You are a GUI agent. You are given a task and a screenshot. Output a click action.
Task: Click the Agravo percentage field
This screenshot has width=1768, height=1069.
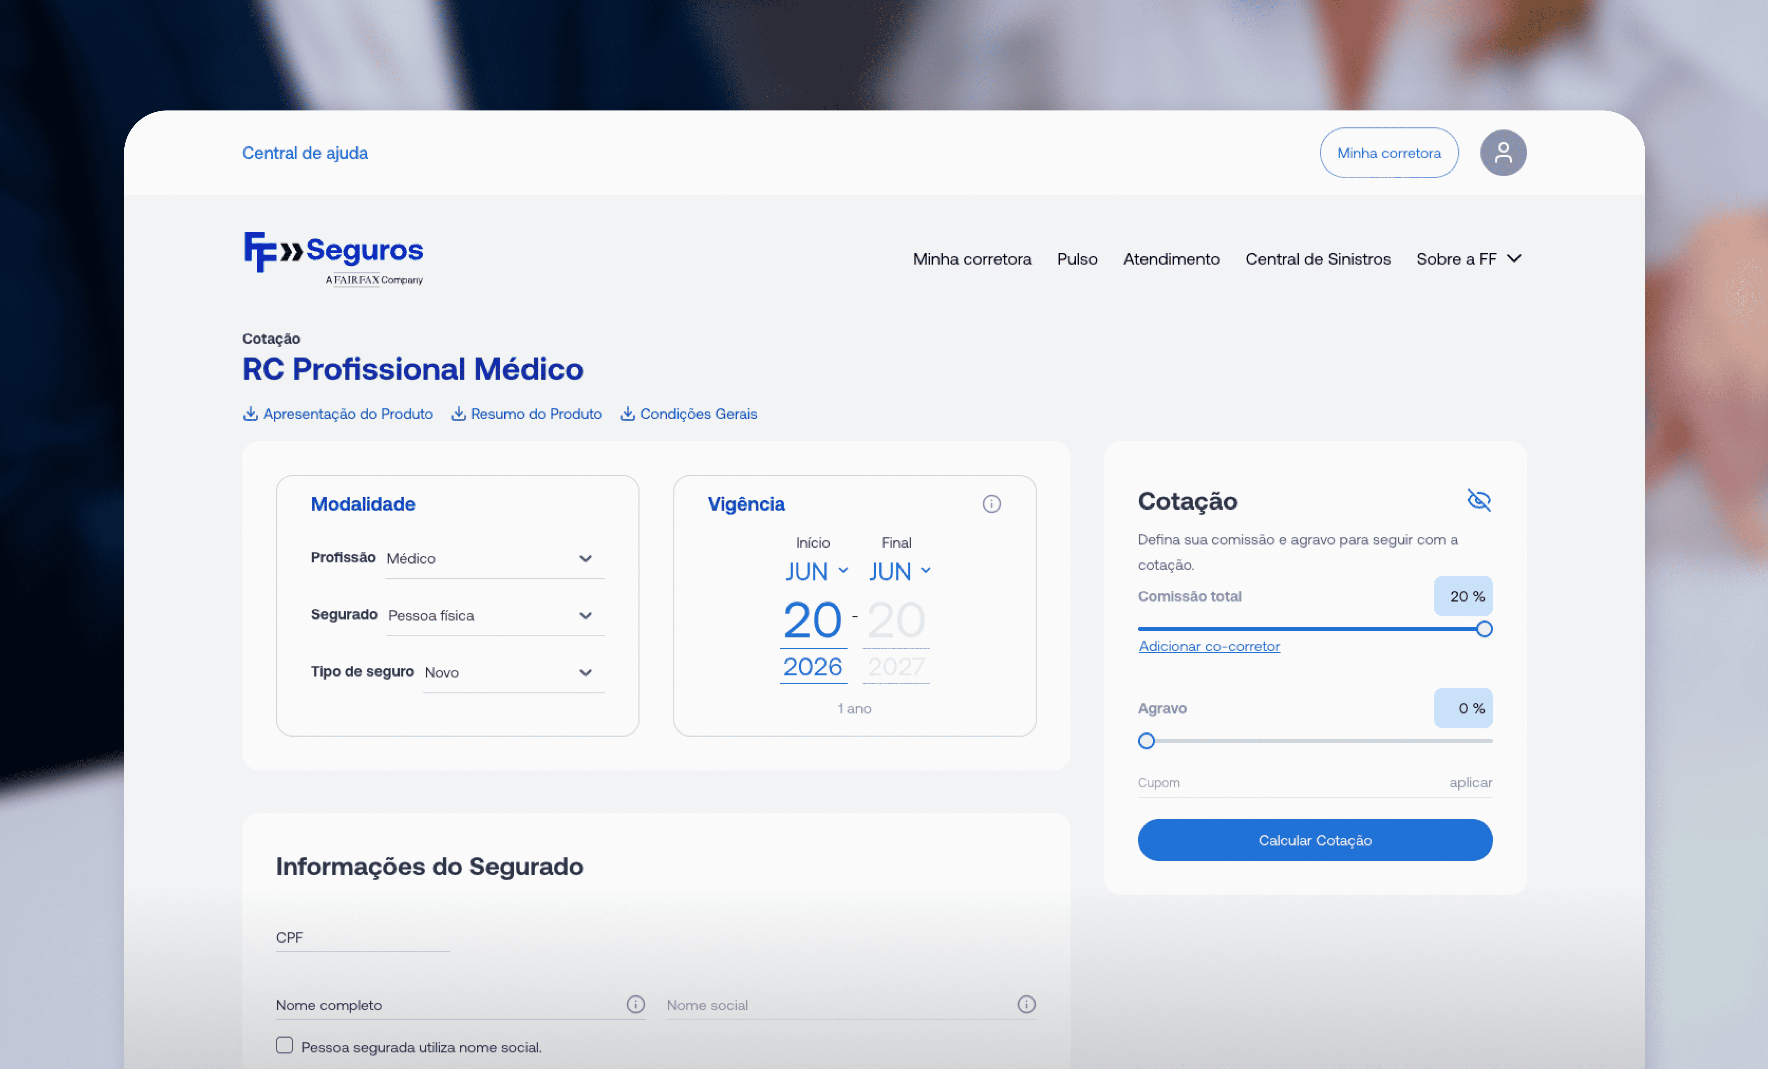point(1463,708)
